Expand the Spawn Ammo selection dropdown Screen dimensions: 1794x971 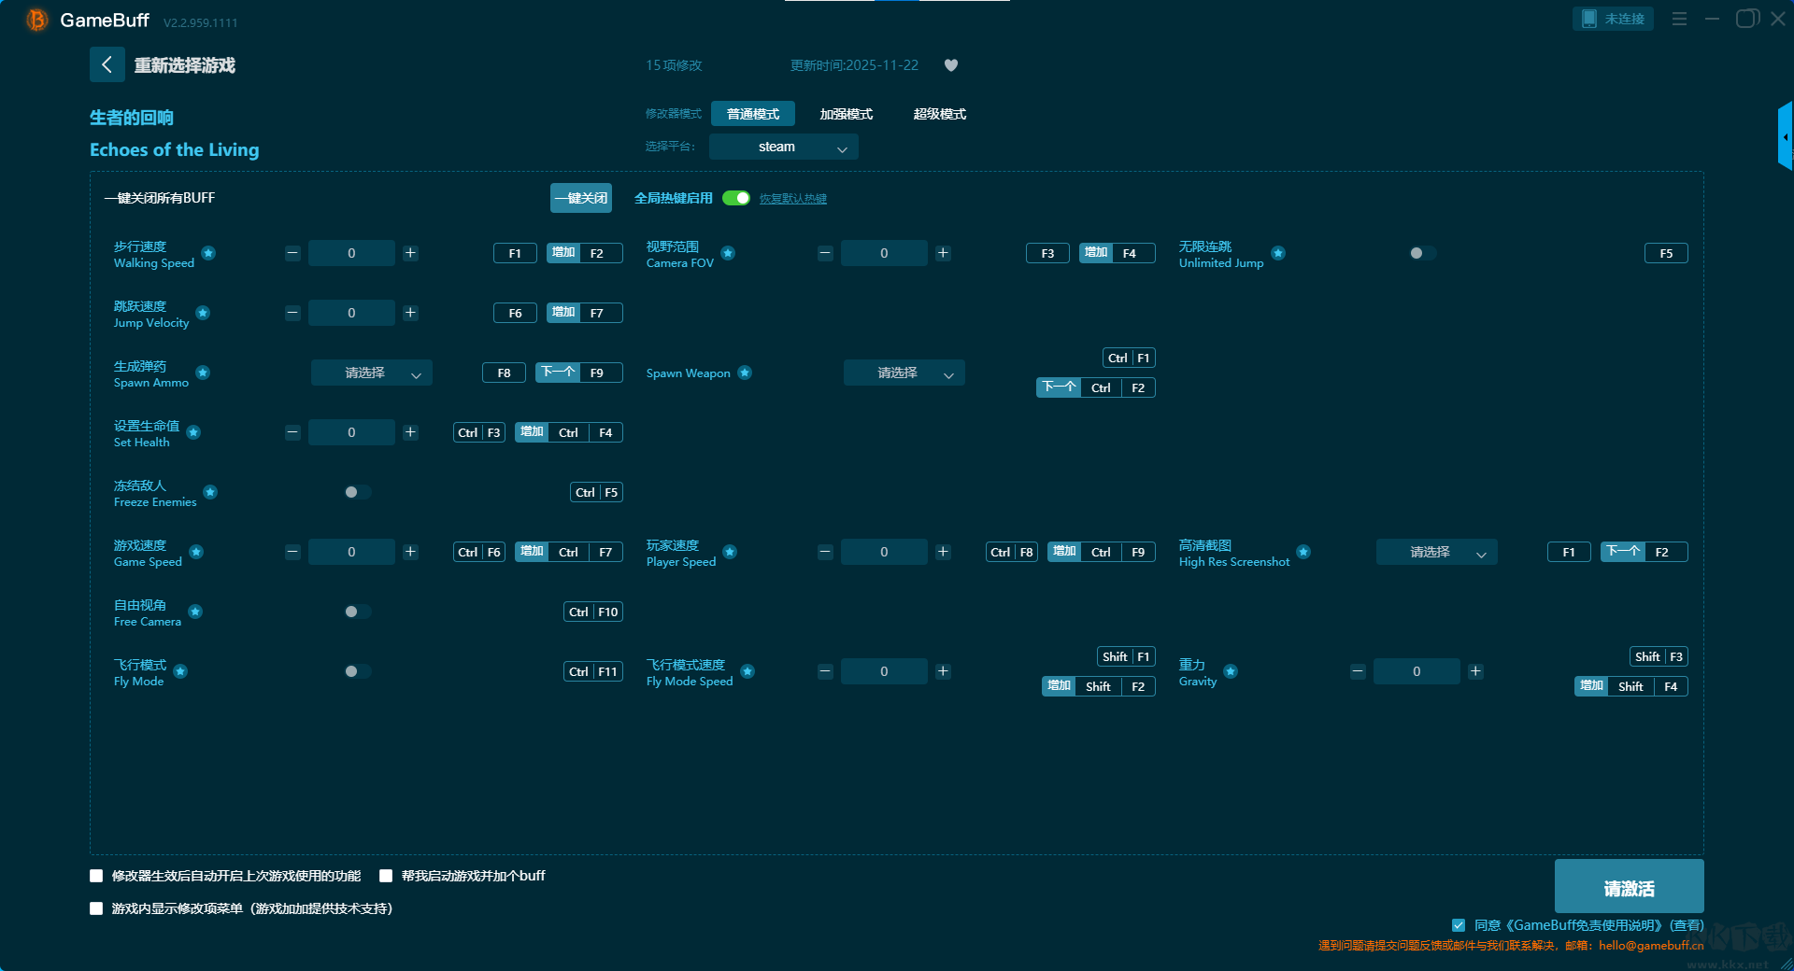(x=371, y=373)
